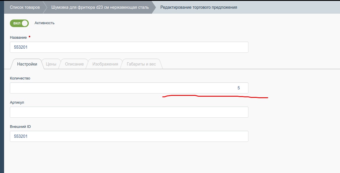340x173 pixels.
Task: Click the Внешний ID label
Action: [20, 126]
